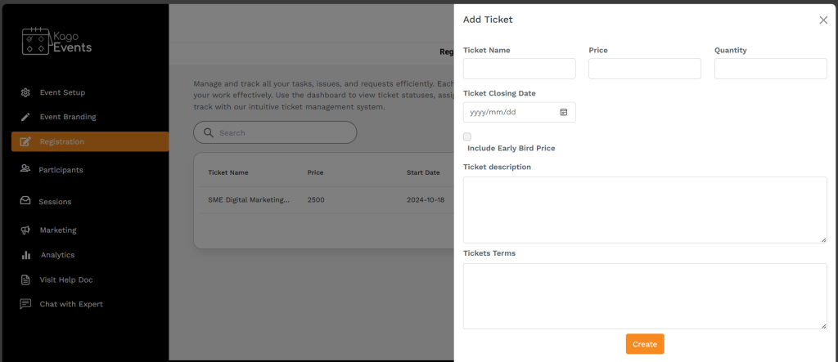The image size is (838, 362).
Task: Open calendar picker for Ticket Closing Date
Action: (564, 112)
